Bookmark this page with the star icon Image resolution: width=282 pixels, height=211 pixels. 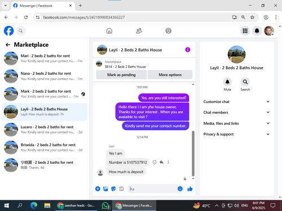click(252, 17)
